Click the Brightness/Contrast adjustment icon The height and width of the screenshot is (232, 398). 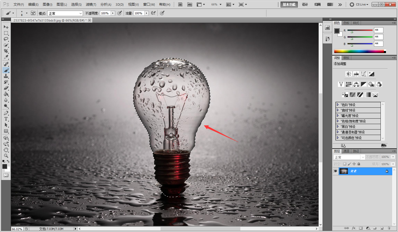348,74
